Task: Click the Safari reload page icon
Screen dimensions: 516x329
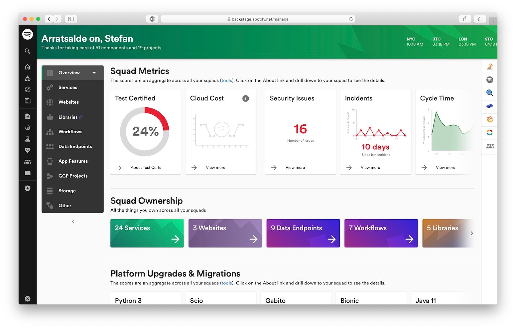Action: point(351,19)
